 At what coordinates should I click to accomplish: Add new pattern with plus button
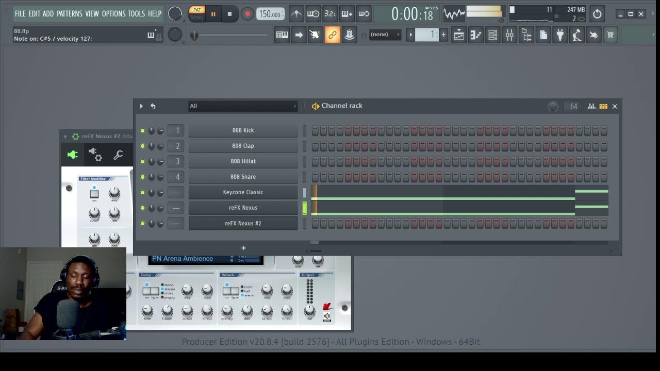443,35
